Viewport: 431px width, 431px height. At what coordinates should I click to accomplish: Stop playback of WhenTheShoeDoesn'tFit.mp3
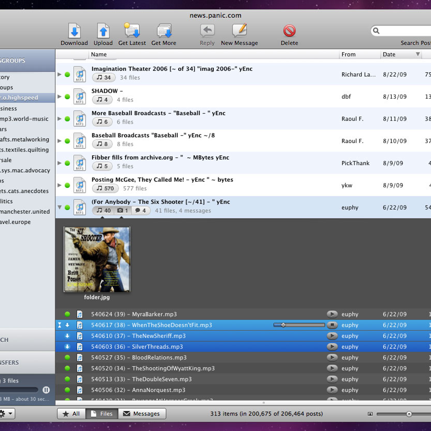[x=332, y=325]
